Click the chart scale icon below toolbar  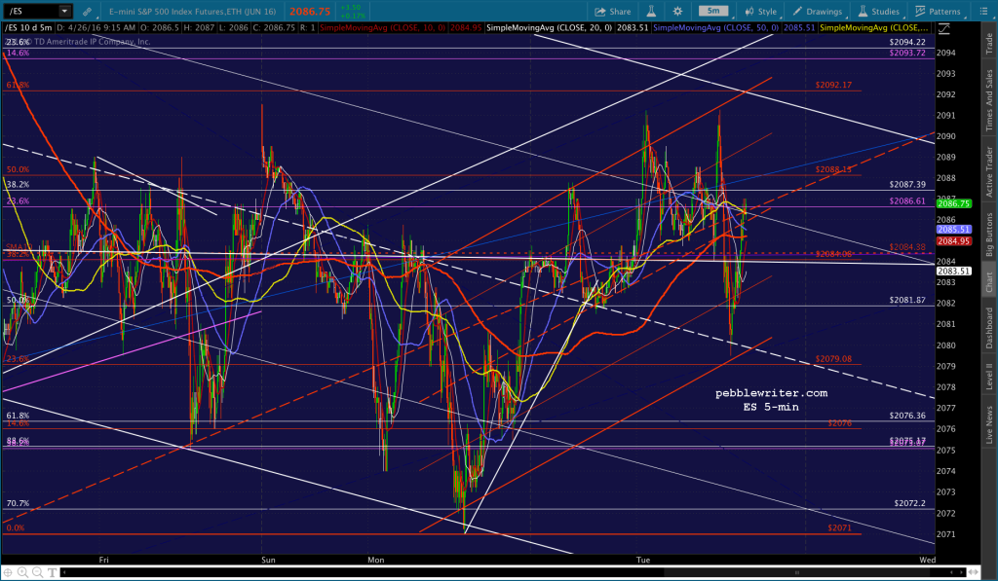click(943, 28)
